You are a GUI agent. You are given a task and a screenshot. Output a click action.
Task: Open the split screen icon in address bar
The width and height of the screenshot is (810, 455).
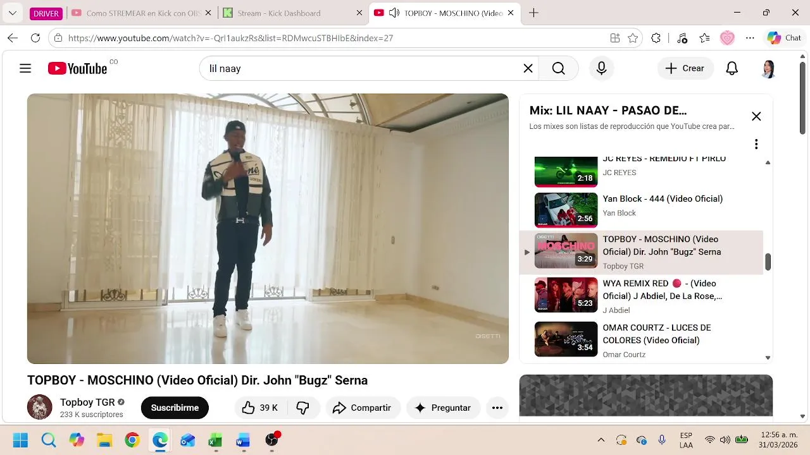[x=615, y=38]
